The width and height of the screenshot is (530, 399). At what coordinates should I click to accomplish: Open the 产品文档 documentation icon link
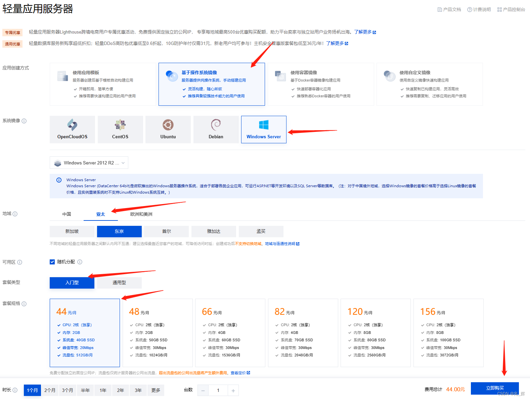[440, 10]
